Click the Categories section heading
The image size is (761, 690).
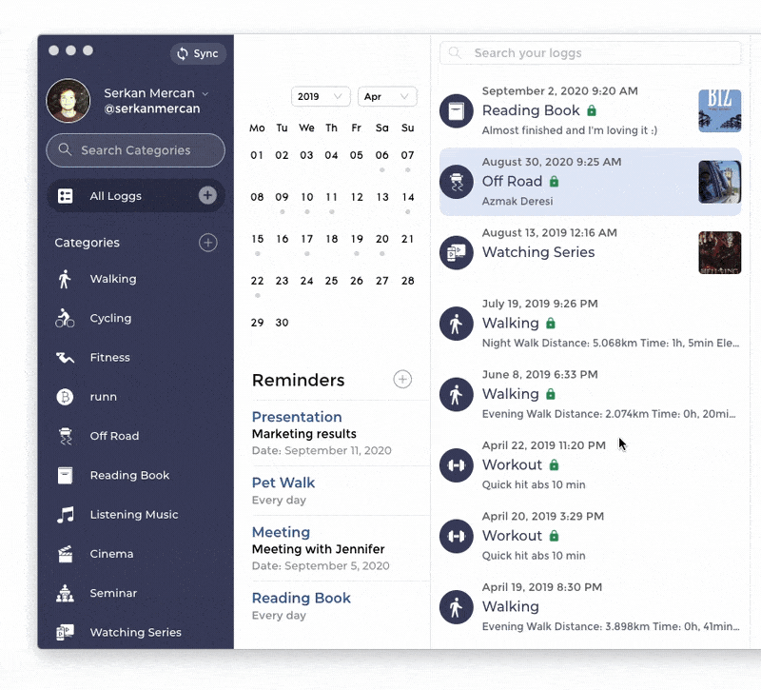click(87, 243)
